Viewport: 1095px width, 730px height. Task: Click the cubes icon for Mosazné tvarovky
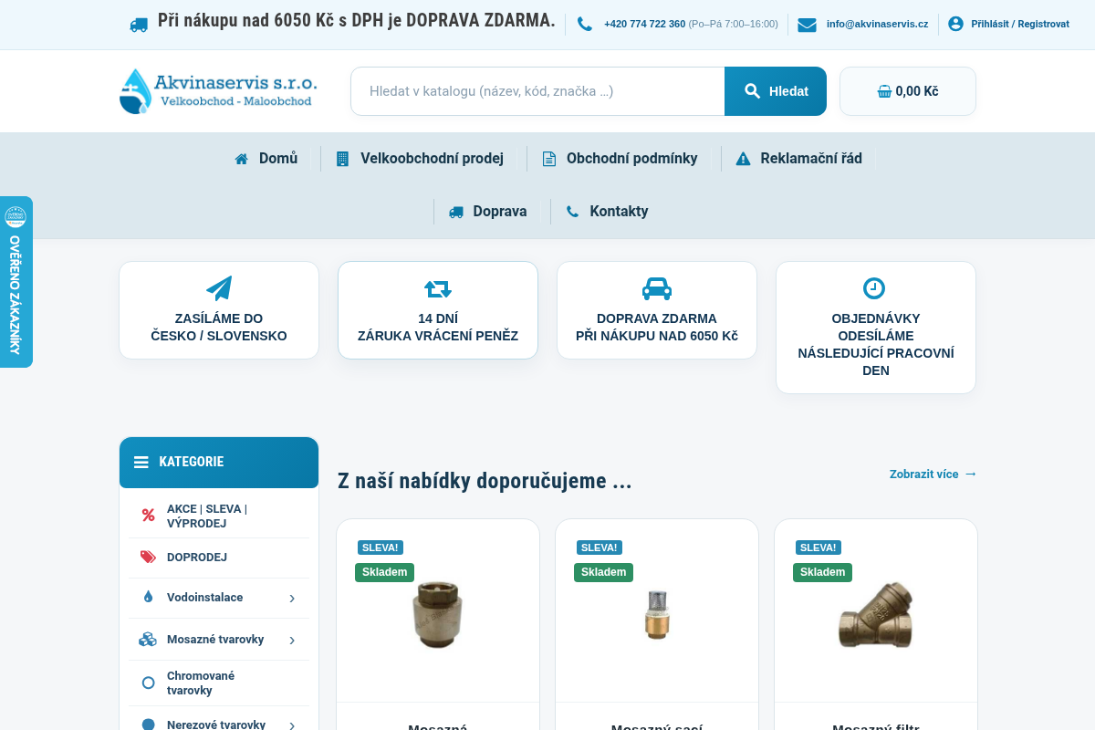point(148,640)
